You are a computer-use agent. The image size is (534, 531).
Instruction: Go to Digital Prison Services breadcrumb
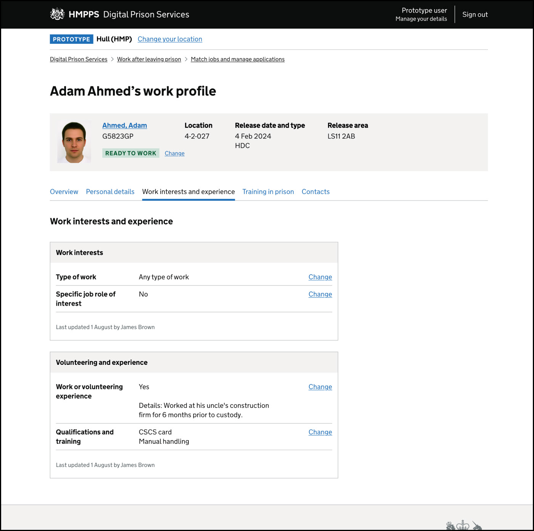(79, 59)
